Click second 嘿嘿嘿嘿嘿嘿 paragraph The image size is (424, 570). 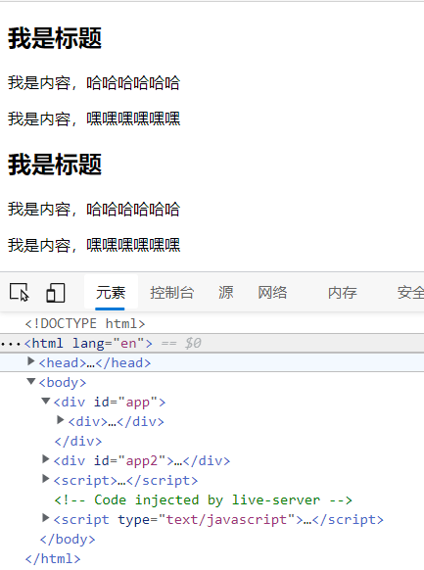tap(94, 245)
